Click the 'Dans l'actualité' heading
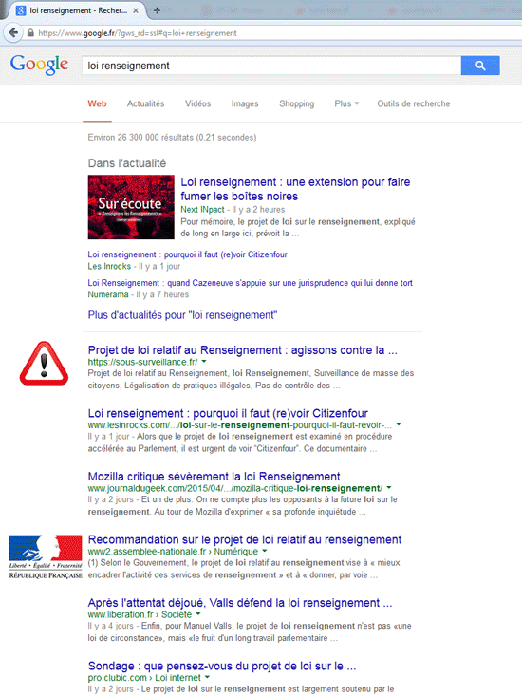Image resolution: width=522 pixels, height=696 pixels. tap(127, 163)
